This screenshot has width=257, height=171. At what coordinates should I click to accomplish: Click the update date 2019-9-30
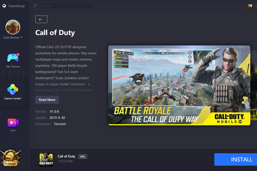[x=57, y=118]
